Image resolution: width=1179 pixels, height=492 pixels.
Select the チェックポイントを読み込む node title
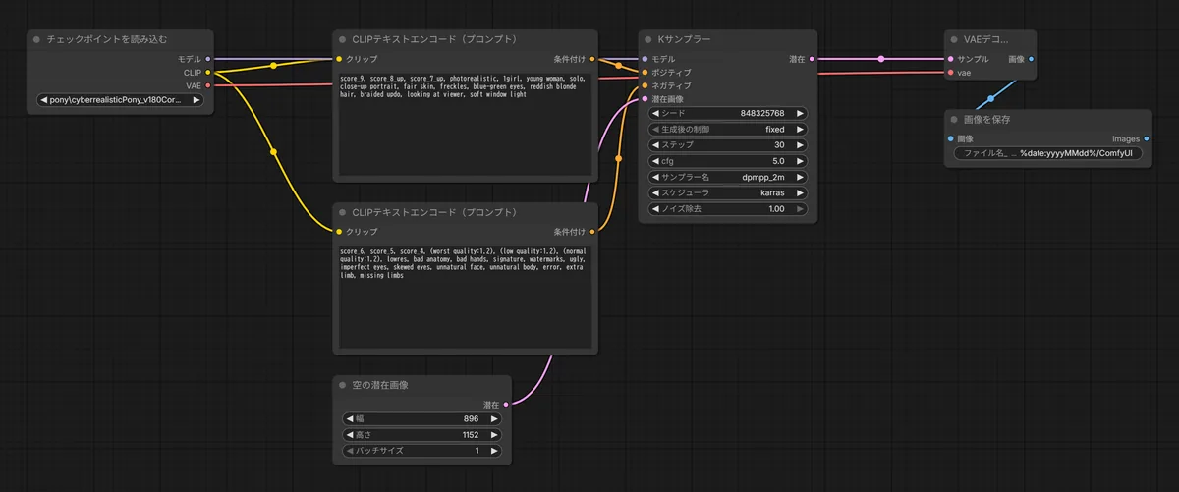tap(106, 40)
